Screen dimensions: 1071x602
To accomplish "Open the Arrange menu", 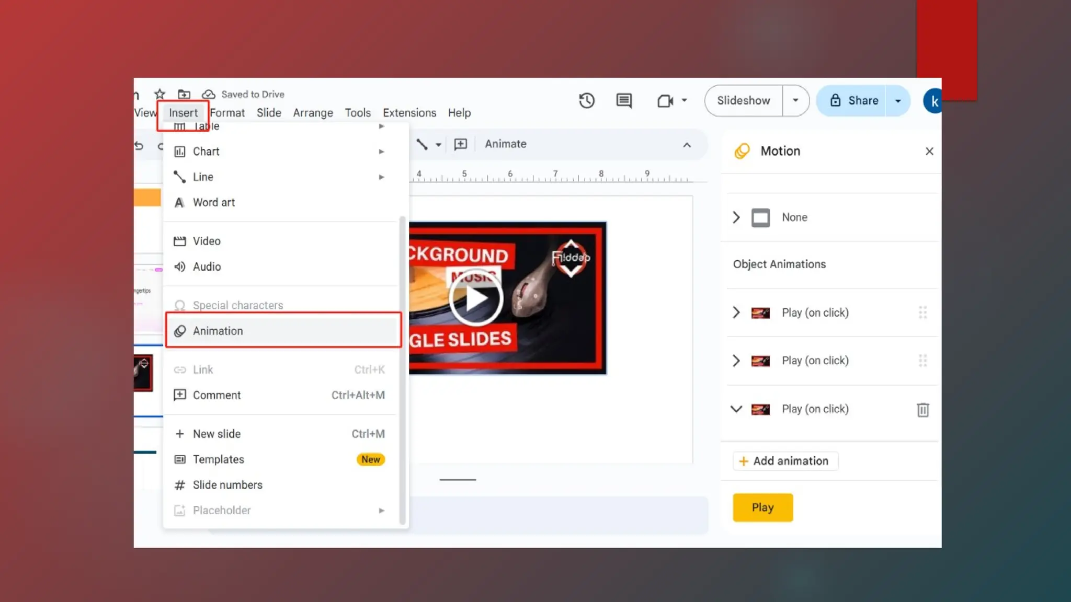I will point(313,113).
